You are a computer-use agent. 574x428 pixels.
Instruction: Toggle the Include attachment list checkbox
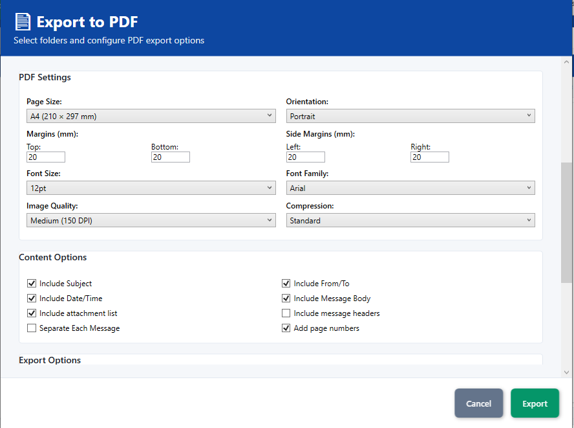tap(32, 313)
